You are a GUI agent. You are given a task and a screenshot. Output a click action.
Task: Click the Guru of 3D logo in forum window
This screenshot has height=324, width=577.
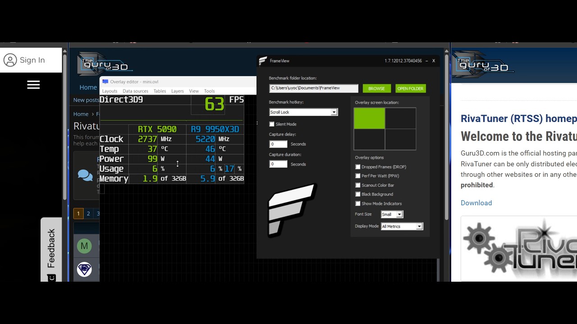(x=105, y=63)
